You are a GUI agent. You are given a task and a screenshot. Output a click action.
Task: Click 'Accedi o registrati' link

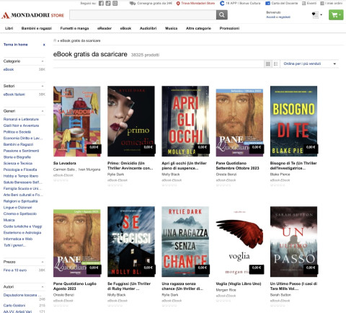278,17
